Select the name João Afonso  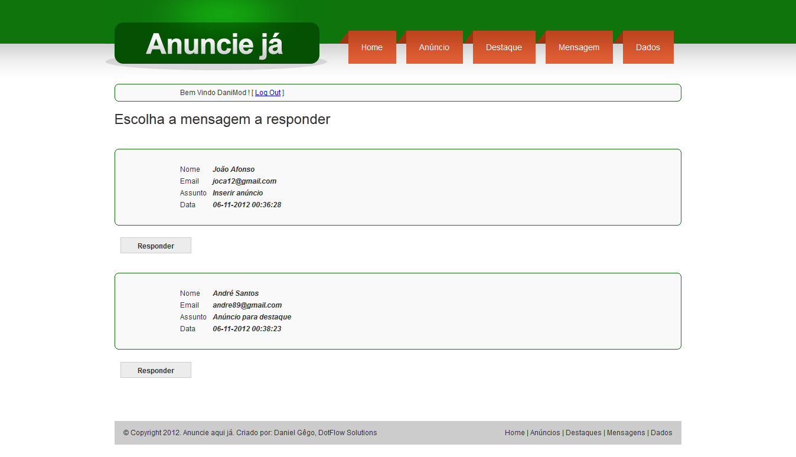tap(234, 169)
